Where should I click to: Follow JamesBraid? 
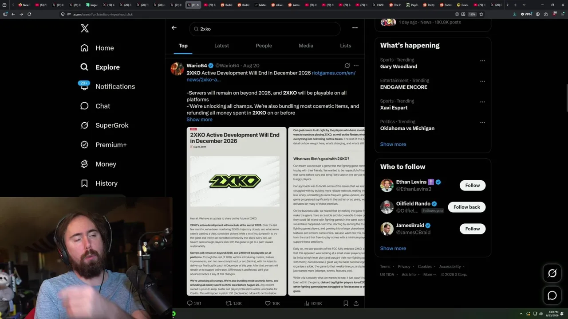click(x=472, y=229)
